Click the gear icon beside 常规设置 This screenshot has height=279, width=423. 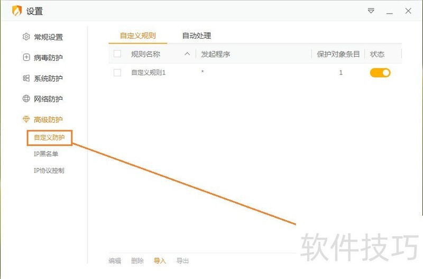tap(26, 37)
